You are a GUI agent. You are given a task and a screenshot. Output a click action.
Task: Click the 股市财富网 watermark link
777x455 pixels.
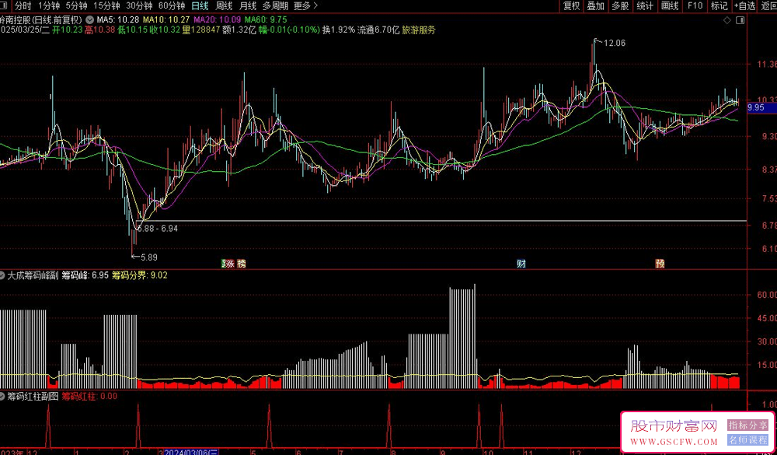click(673, 427)
